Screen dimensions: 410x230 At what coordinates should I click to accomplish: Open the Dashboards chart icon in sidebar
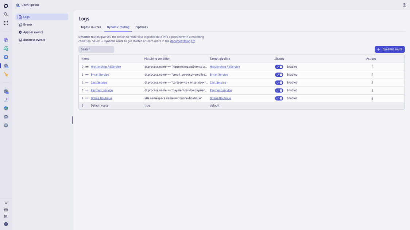5,48
